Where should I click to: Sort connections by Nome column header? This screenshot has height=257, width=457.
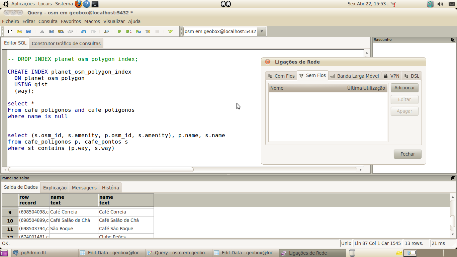tap(307, 88)
